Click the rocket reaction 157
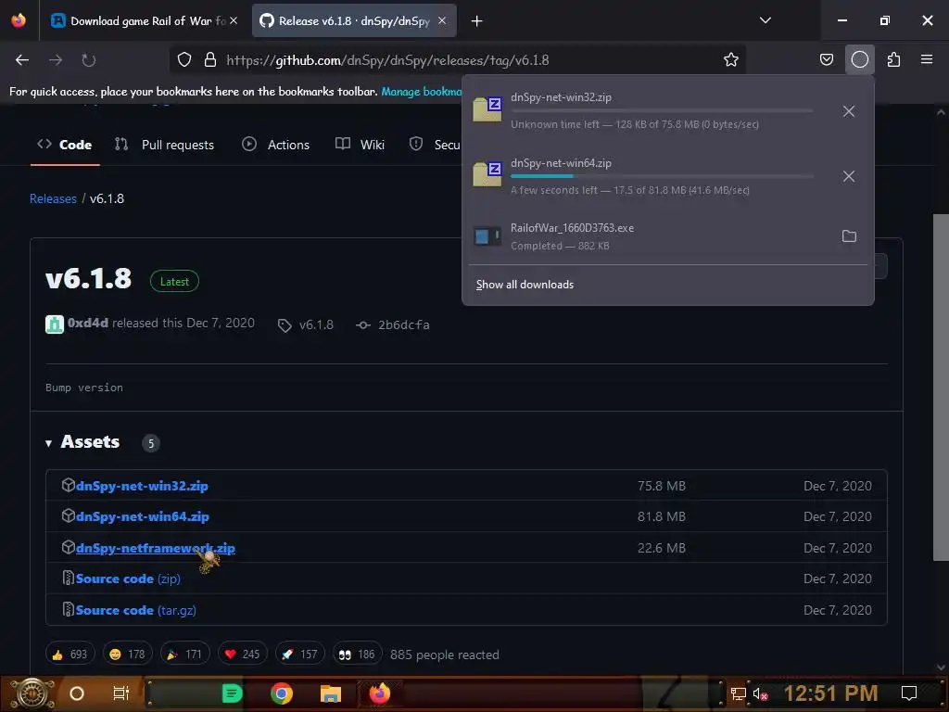 point(299,655)
